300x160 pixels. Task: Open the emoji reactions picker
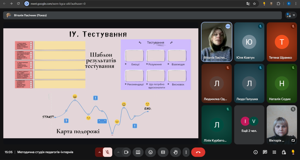pyautogui.click(x=151, y=152)
